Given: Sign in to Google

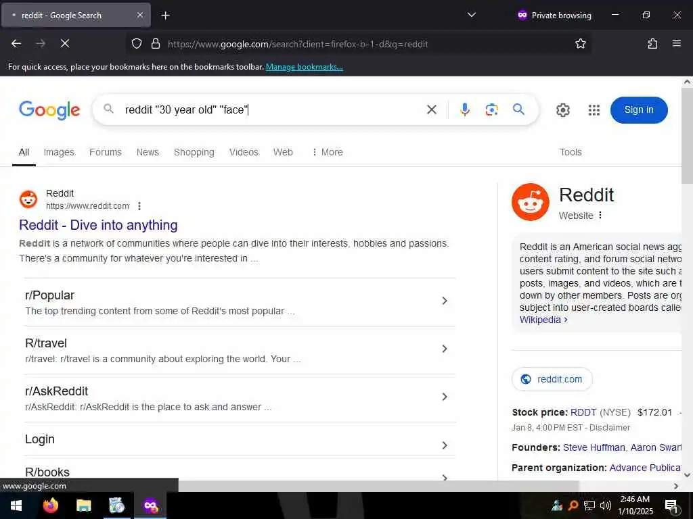Looking at the screenshot, I should (639, 110).
